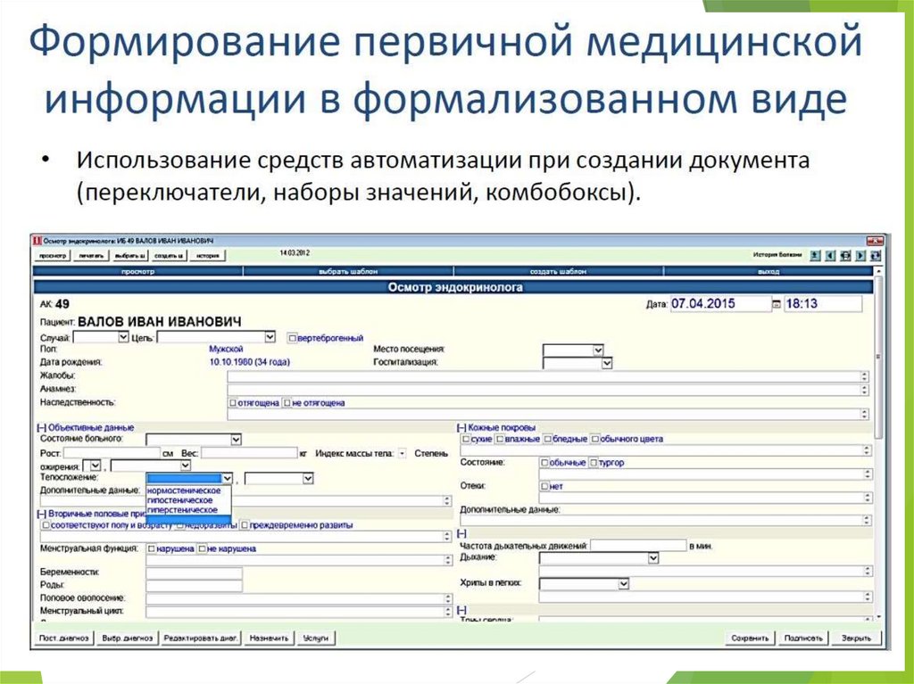Collapse the Объективные данные section
This screenshot has width=914, height=684.
point(41,428)
